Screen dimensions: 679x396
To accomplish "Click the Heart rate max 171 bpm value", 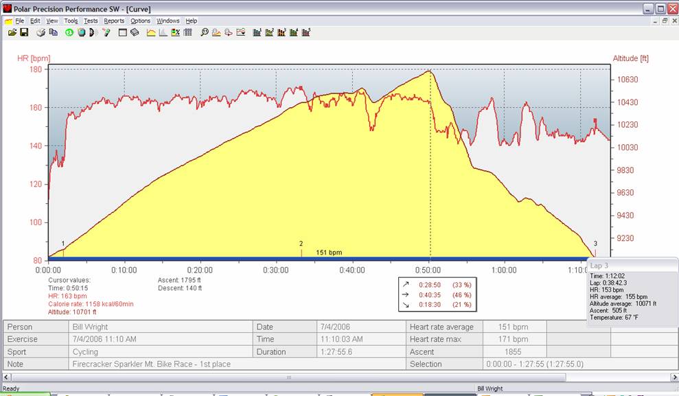I will point(514,339).
